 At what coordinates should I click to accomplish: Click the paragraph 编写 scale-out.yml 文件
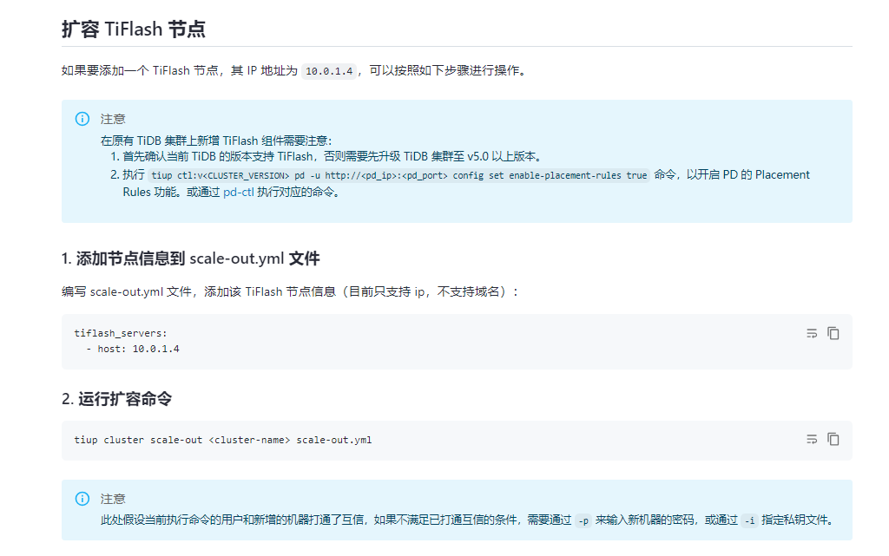pyautogui.click(x=290, y=292)
